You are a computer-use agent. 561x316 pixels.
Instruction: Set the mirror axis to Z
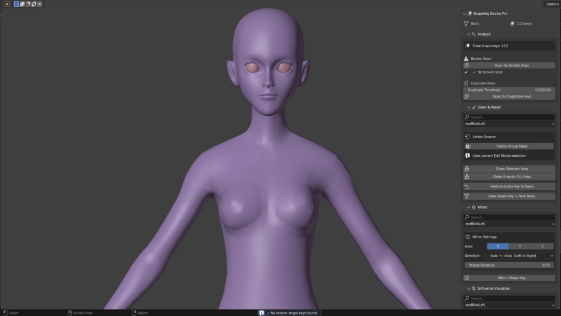[542, 246]
